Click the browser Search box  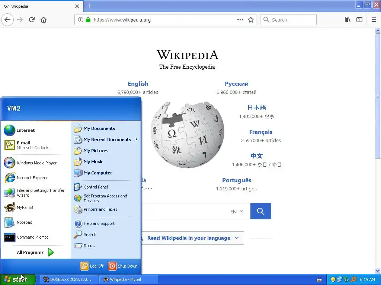288,20
